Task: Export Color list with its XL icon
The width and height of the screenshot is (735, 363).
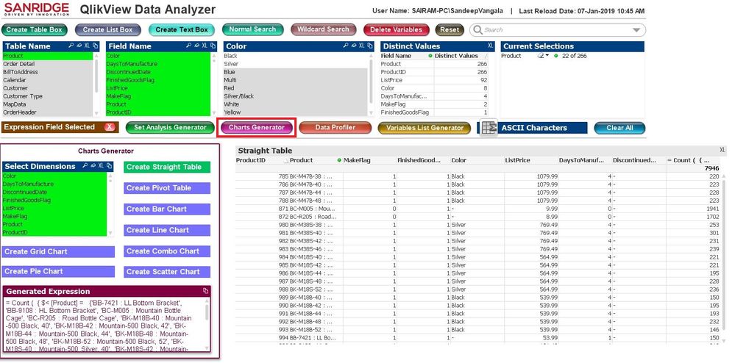Action: pyautogui.click(x=361, y=46)
